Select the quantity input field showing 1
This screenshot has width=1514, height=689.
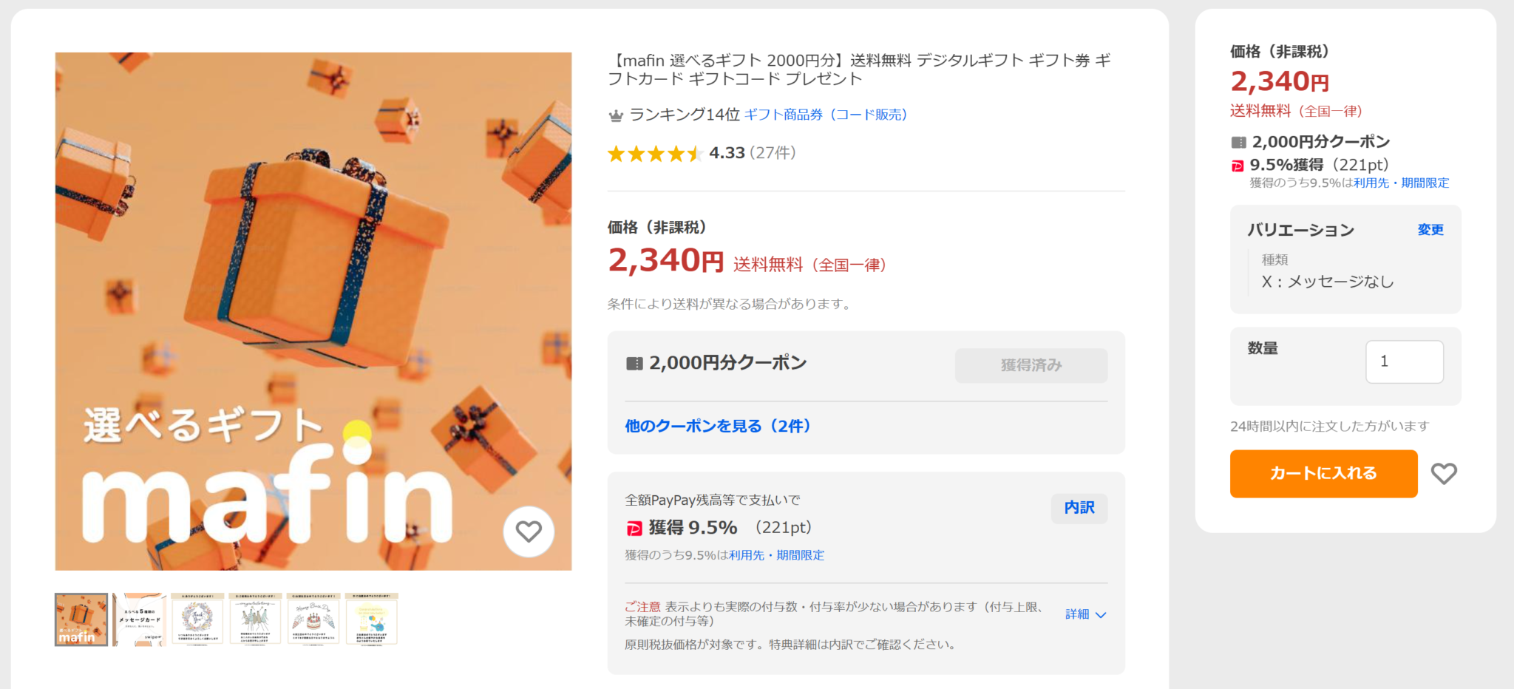1404,362
